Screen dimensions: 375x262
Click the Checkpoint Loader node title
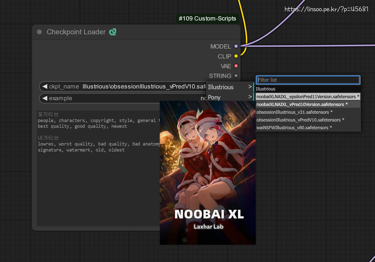(76, 32)
